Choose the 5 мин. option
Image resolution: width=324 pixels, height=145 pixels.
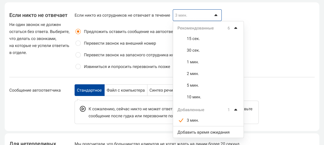pyautogui.click(x=193, y=85)
